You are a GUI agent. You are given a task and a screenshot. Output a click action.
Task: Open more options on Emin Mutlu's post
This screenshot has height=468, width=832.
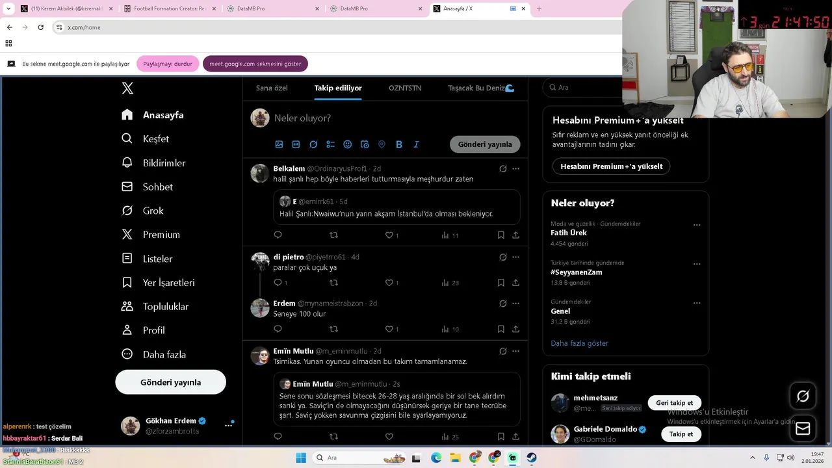pyautogui.click(x=515, y=351)
